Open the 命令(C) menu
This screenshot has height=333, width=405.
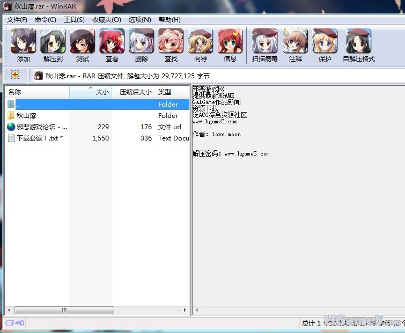click(46, 20)
